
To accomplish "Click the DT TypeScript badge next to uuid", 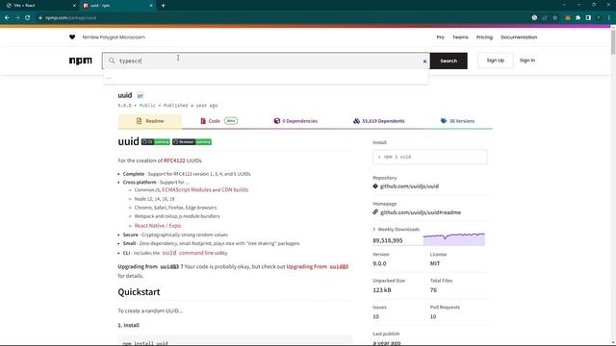I will pyautogui.click(x=141, y=96).
